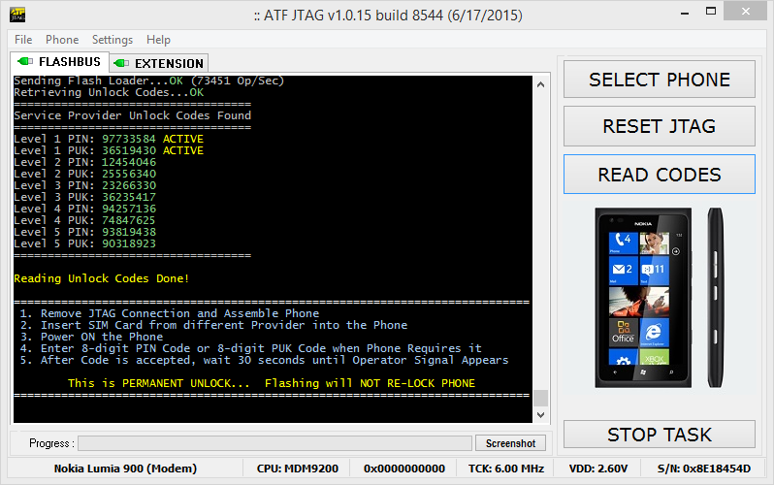Click 'Enter 8-digit PIN Code' instruction line

[x=251, y=348]
